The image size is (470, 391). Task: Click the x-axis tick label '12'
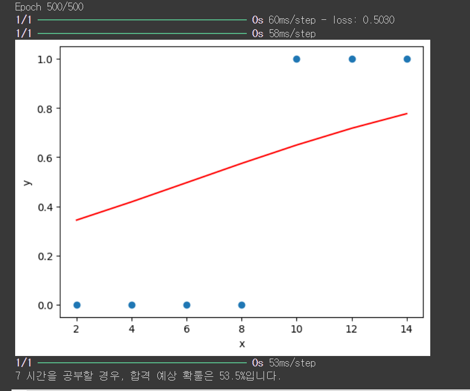(x=352, y=329)
